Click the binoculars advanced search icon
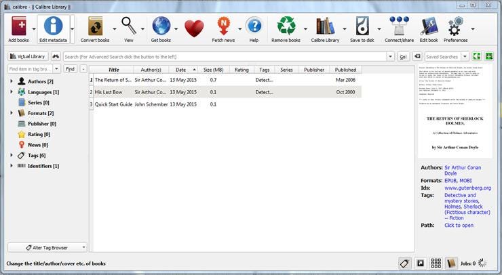 point(56,57)
